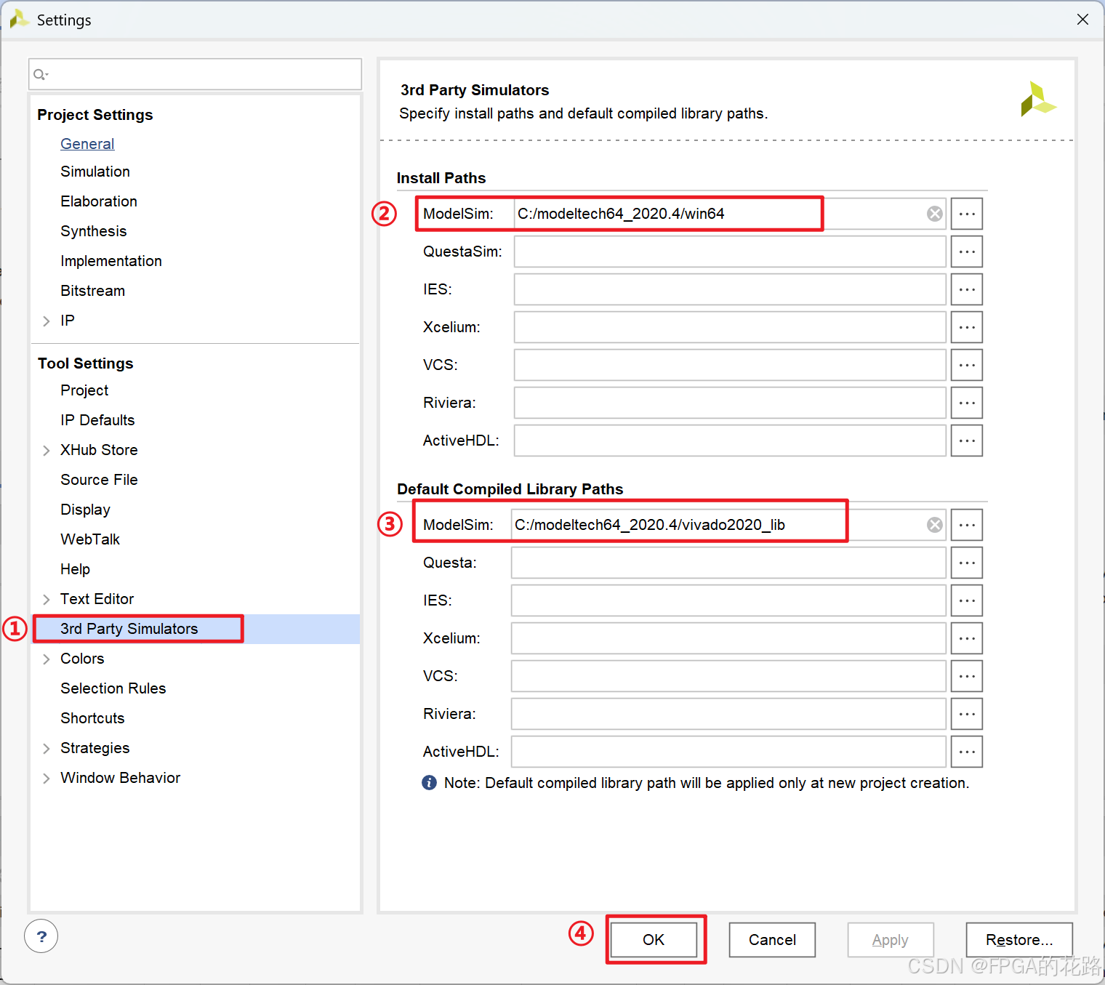Open IP Defaults settings
Viewport: 1105px width, 985px height.
pyautogui.click(x=97, y=420)
